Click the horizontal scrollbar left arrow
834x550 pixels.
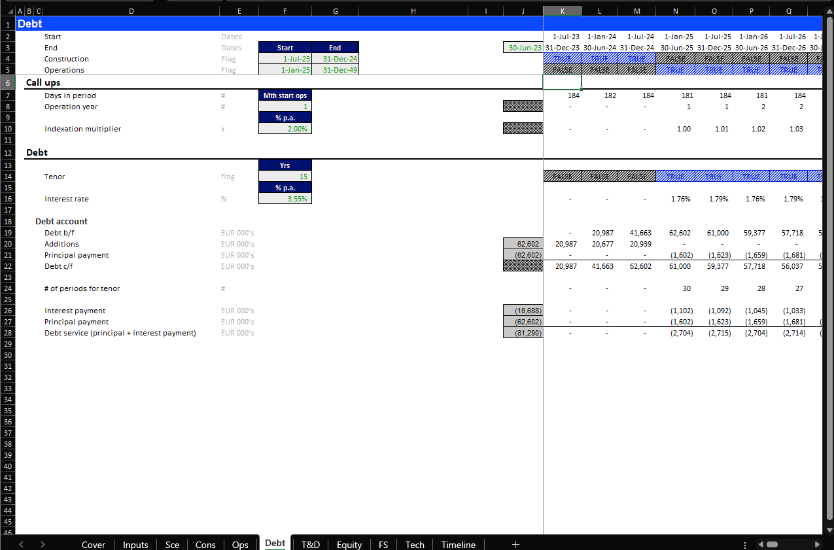pyautogui.click(x=761, y=544)
